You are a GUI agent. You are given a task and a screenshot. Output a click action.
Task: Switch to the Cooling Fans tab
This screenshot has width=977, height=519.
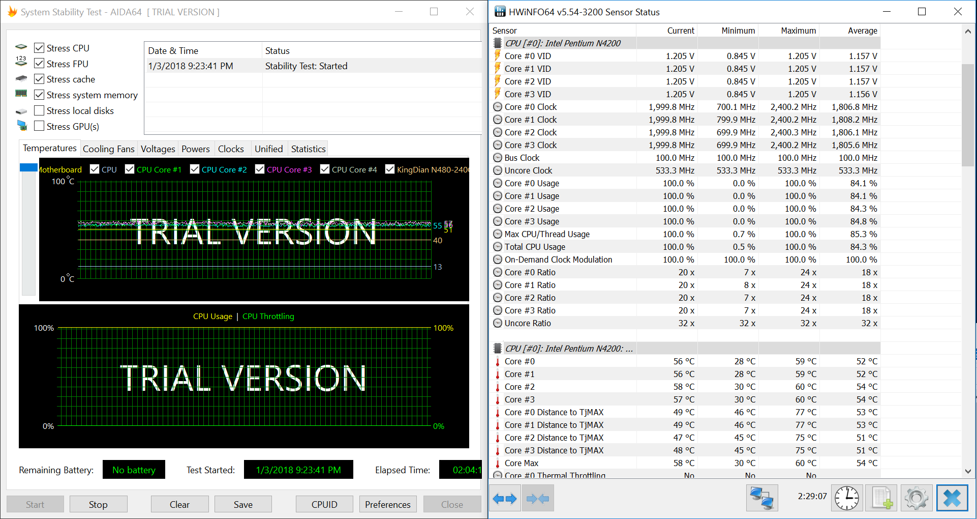[x=108, y=149]
